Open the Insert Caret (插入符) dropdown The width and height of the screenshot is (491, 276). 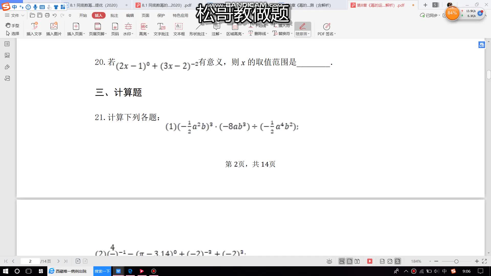292,26
